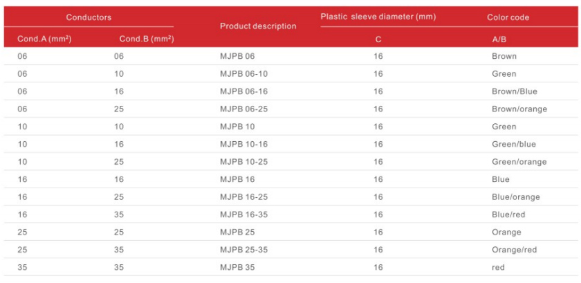Click the Brown/orange color code cell
The image size is (581, 283).
[x=519, y=109]
